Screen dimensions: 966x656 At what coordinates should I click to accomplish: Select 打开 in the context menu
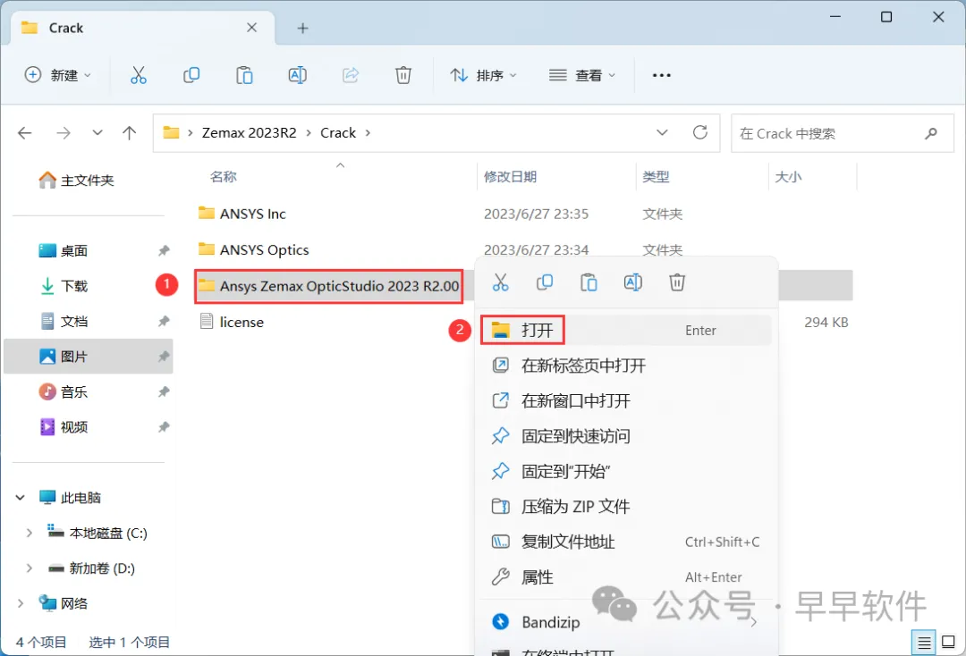click(x=626, y=331)
